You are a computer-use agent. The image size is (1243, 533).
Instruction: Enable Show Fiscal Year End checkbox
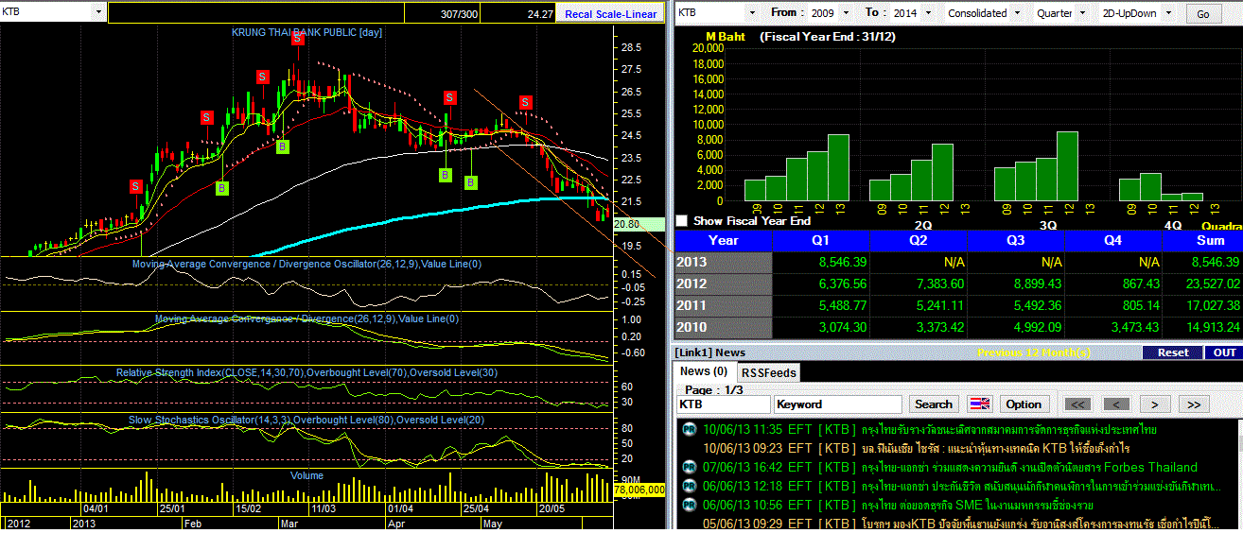tap(682, 221)
